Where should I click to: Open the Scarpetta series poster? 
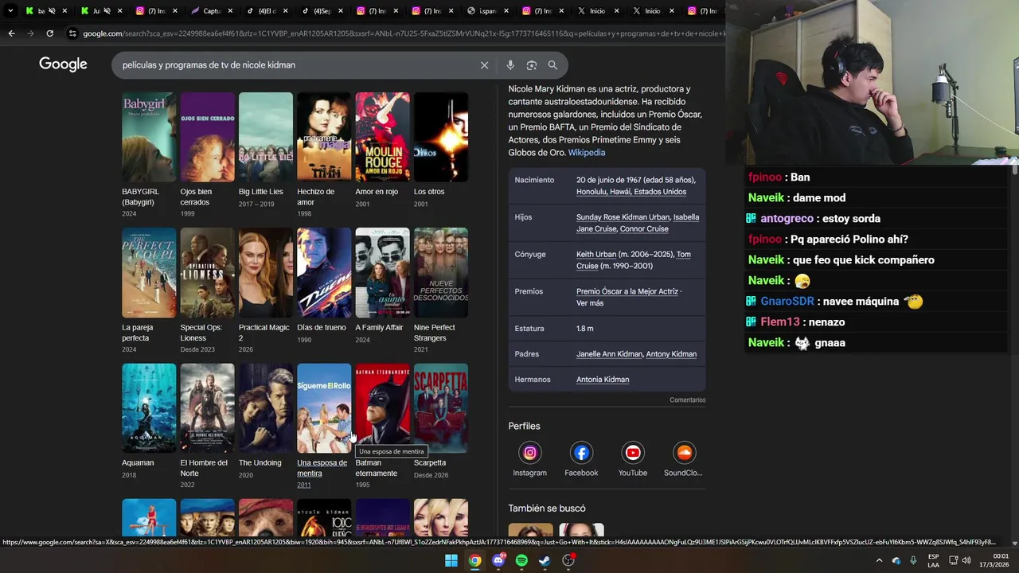pos(441,408)
